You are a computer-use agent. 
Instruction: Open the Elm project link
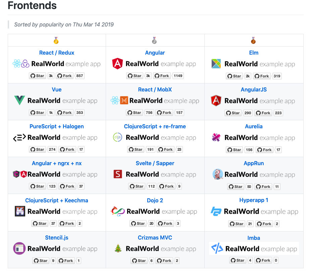pyautogui.click(x=254, y=53)
